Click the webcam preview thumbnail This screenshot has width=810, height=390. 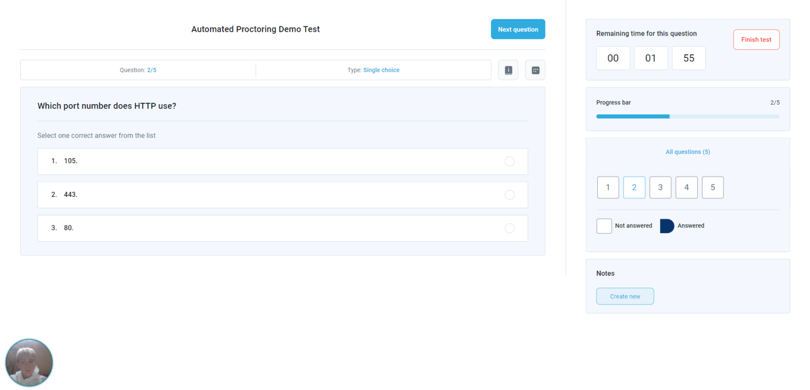point(29,362)
